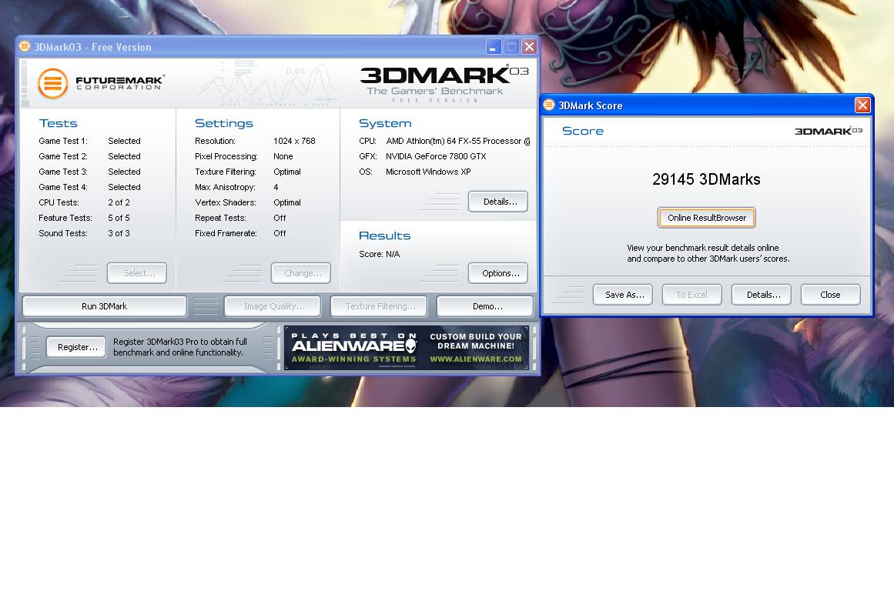The height and width of the screenshot is (591, 894).
Task: Close the 3DMark03 Free Version window
Action: 529,47
